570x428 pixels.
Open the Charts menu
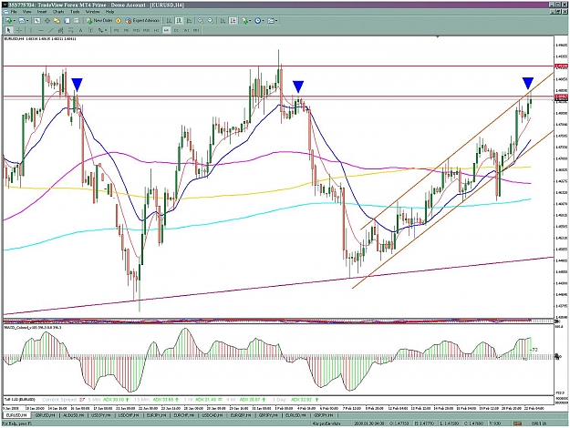pyautogui.click(x=58, y=12)
